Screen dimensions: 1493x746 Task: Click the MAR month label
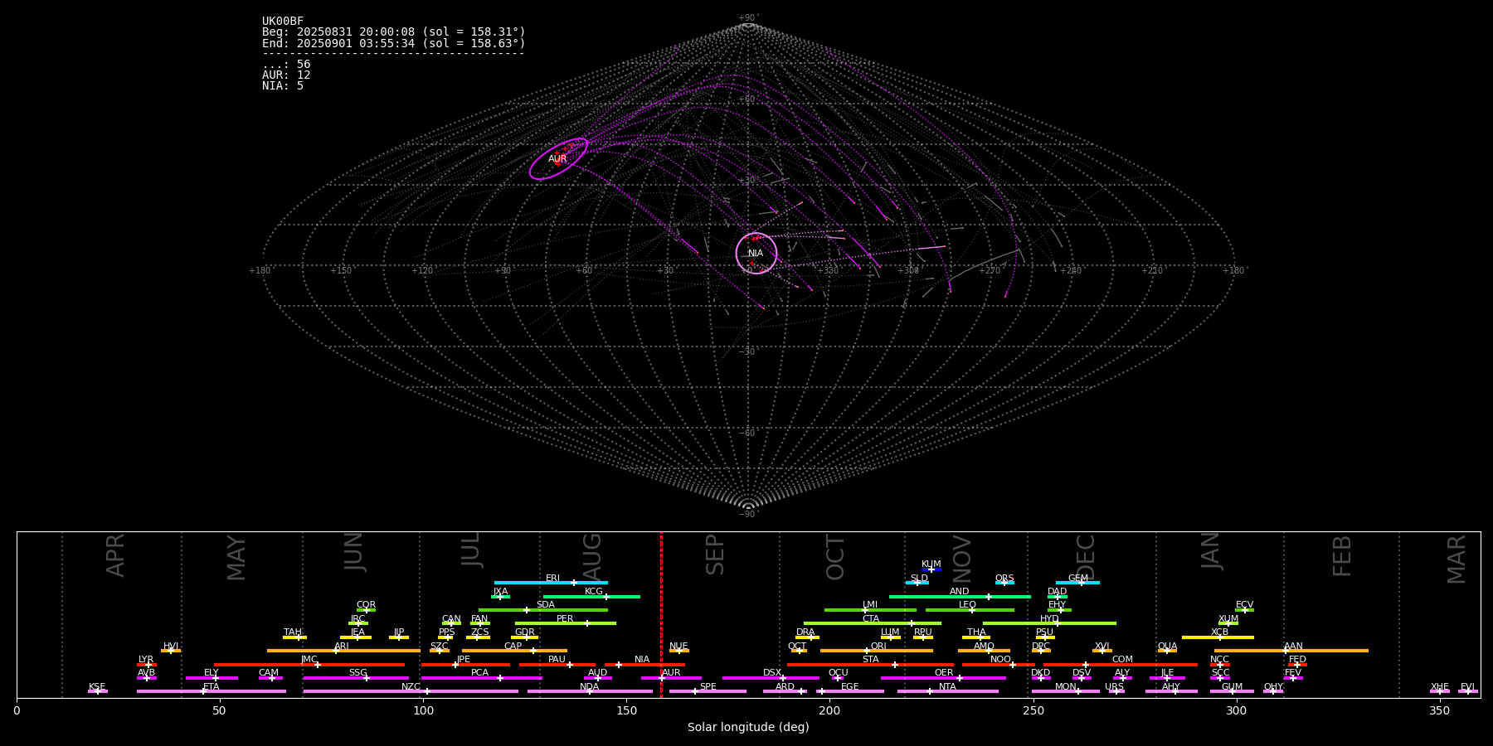tap(1457, 559)
